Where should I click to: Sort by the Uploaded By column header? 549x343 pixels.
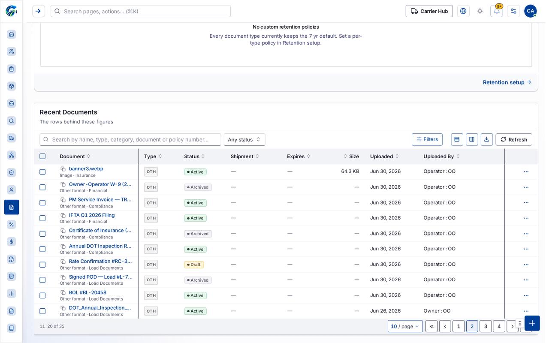pos(441,156)
